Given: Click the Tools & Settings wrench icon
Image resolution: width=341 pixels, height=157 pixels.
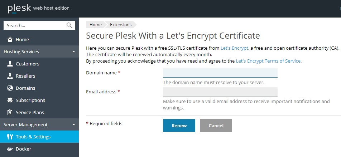Looking at the screenshot, I should tap(10, 137).
